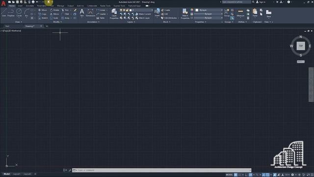Activate the Array command
Image resolution: width=314 pixels, height=177 pixels.
tap(65, 18)
